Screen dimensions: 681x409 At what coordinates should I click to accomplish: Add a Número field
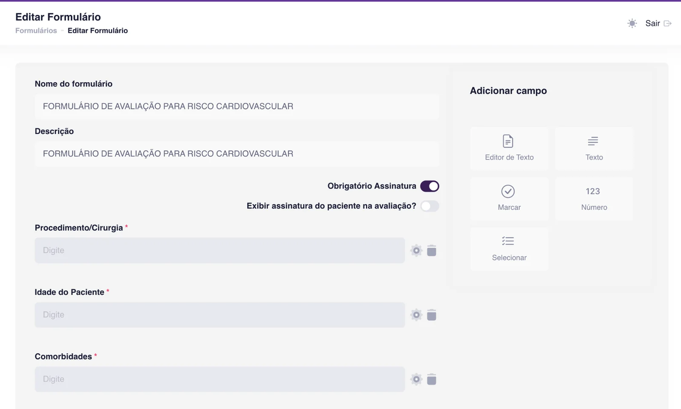point(594,198)
